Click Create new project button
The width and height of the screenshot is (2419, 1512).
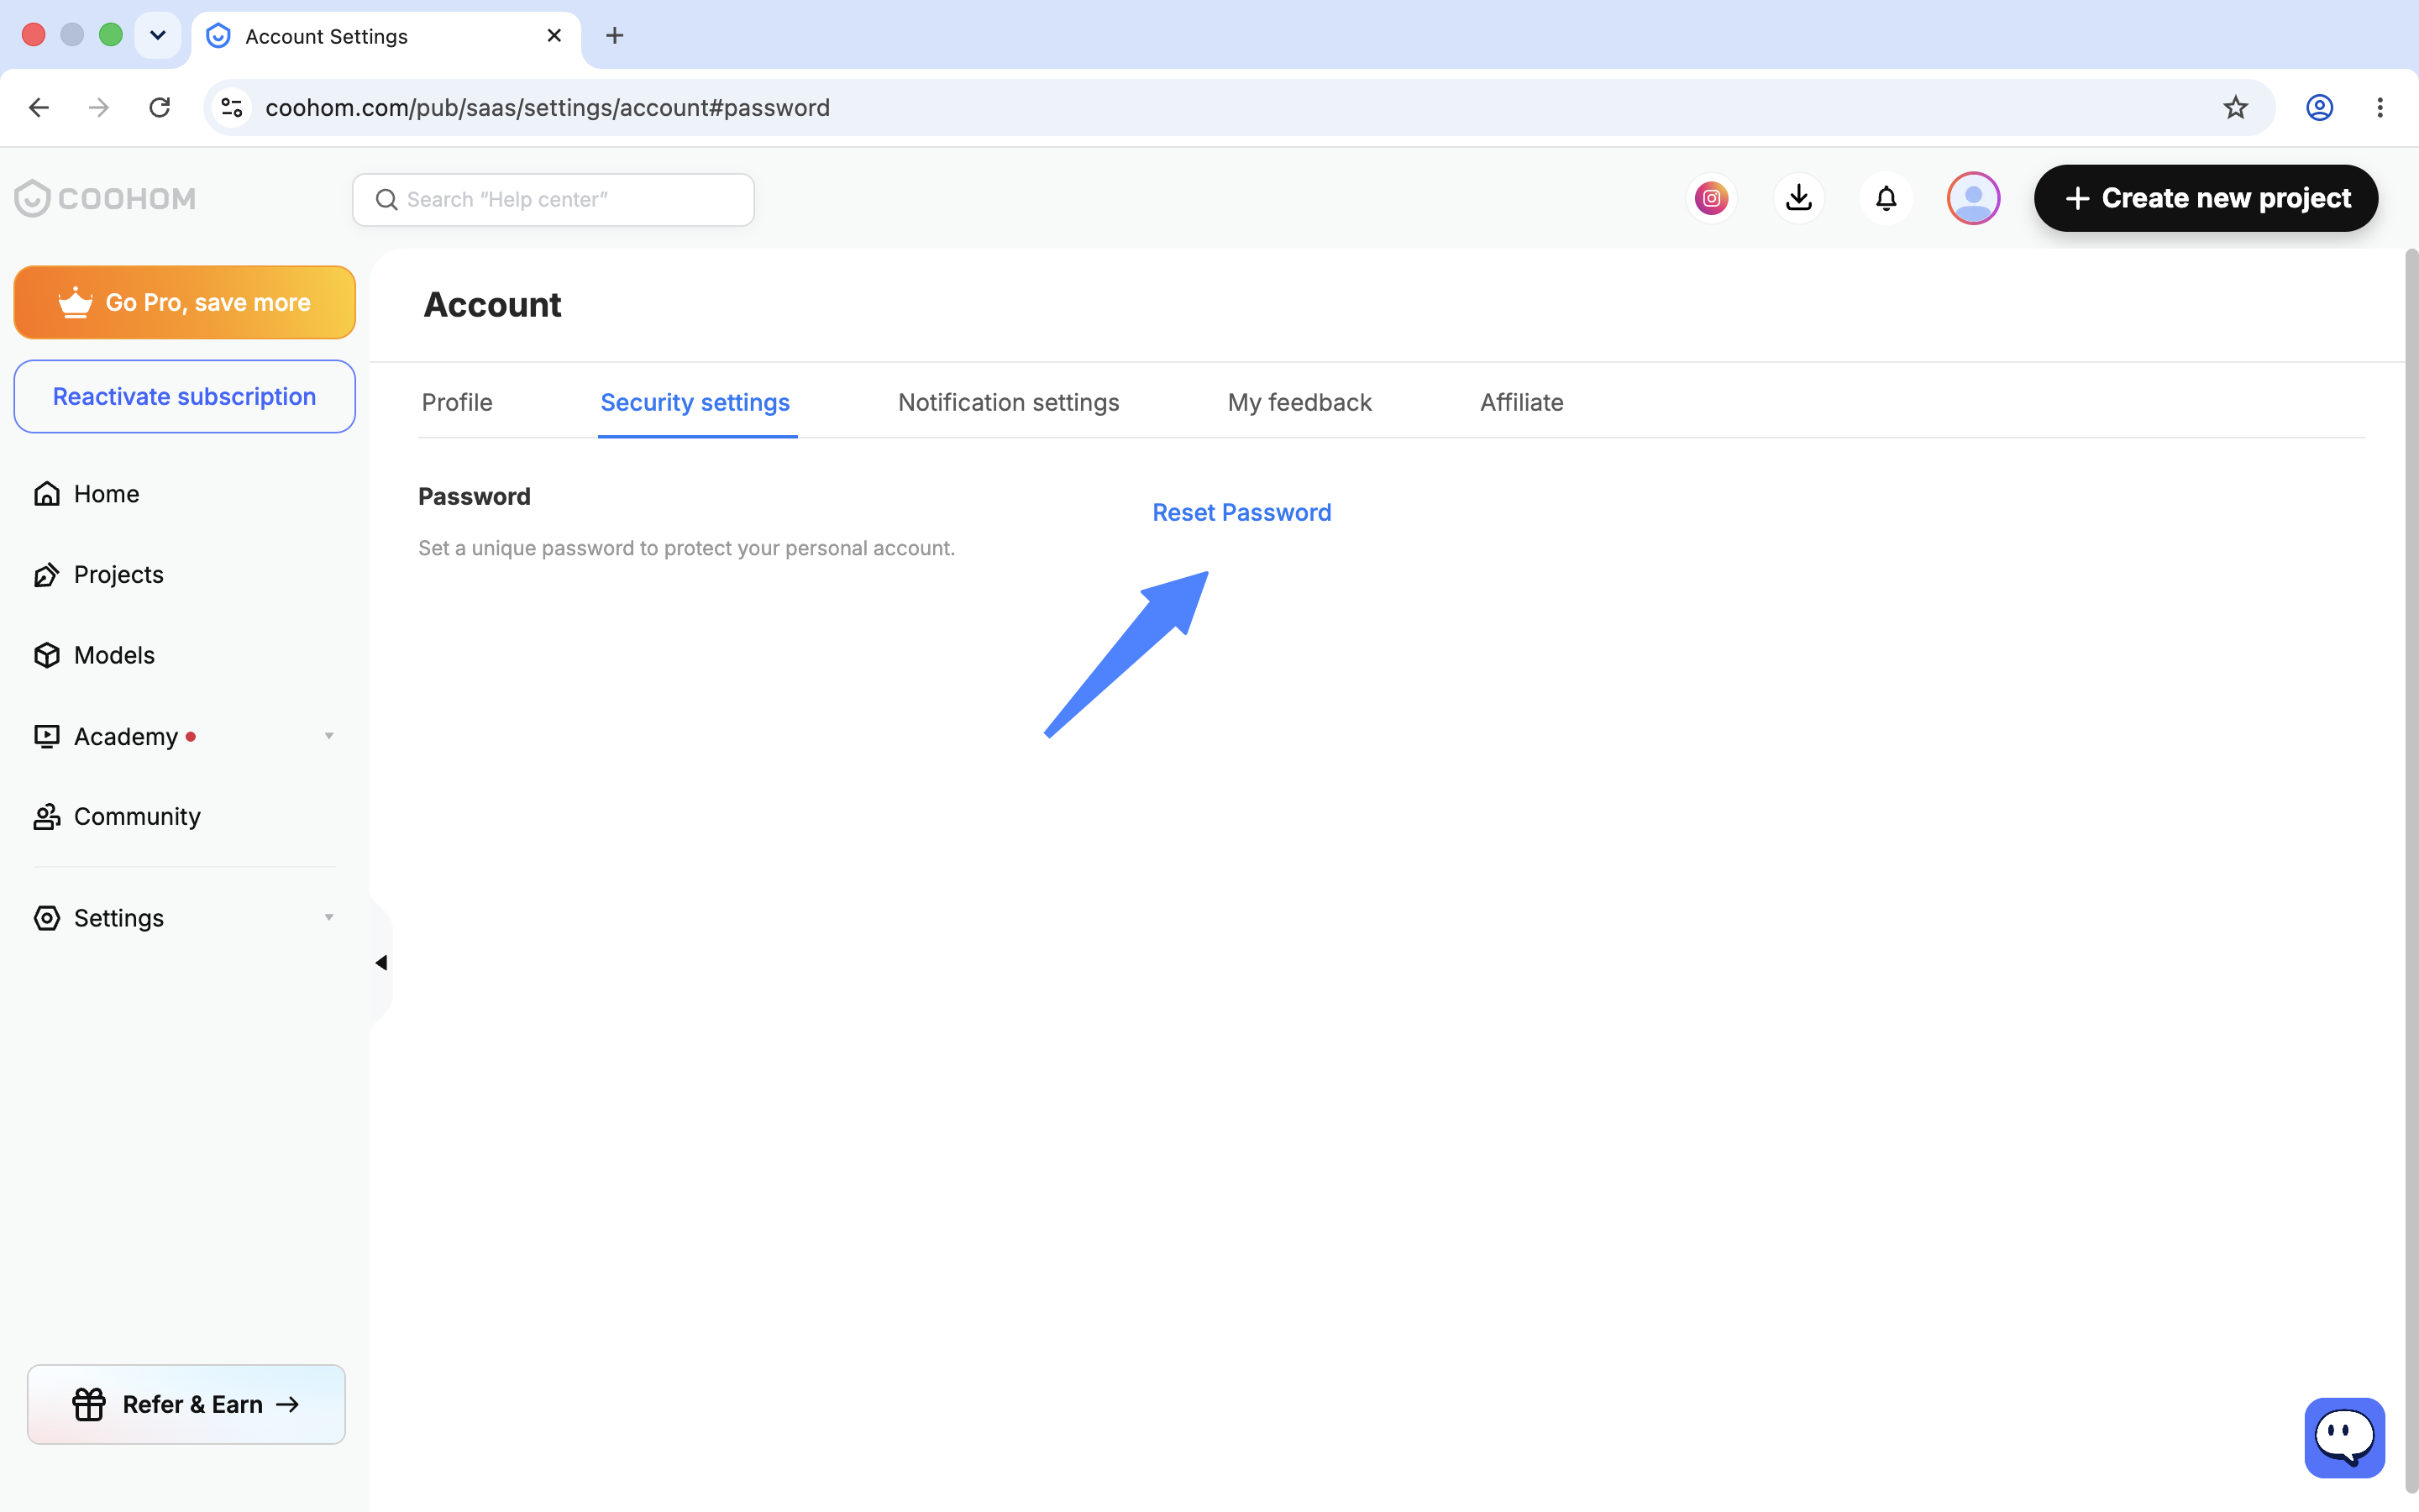click(x=2206, y=198)
